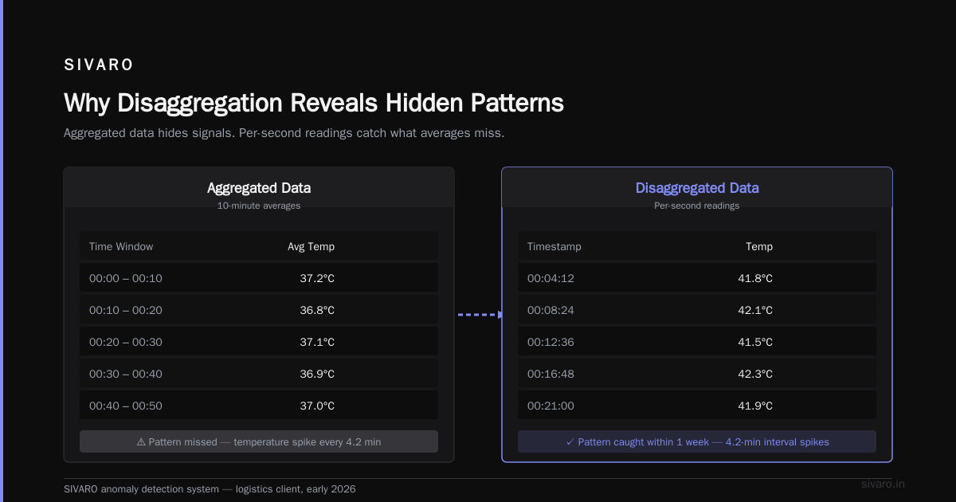The width and height of the screenshot is (956, 502).
Task: Select the "36.8°C" average value
Action: coord(317,310)
